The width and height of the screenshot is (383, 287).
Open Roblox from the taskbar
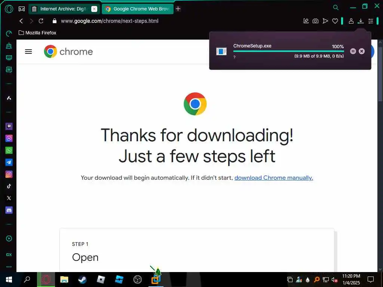point(101,280)
